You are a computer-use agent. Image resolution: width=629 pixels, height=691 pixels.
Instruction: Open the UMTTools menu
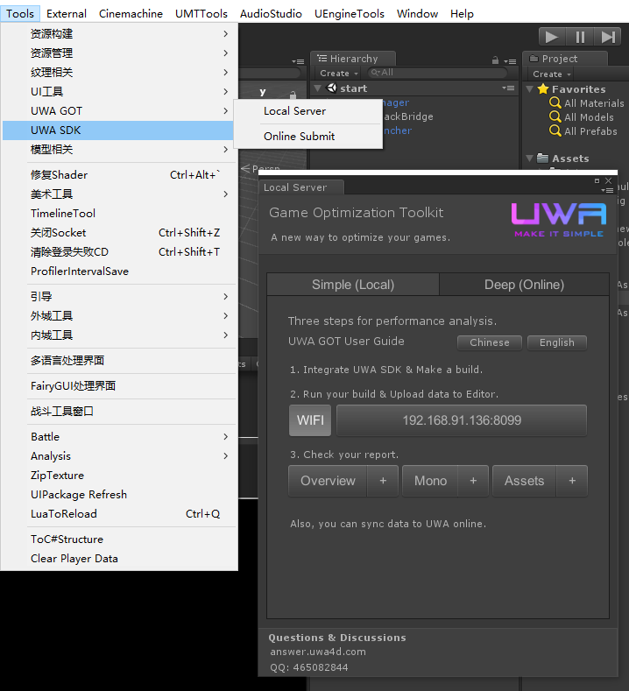tap(201, 14)
